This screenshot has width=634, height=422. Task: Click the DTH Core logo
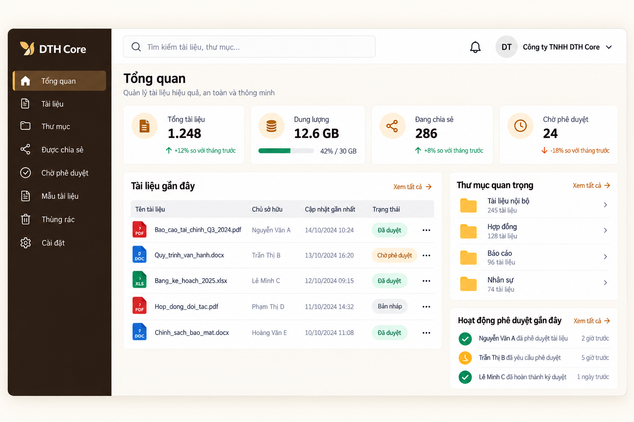pyautogui.click(x=53, y=49)
